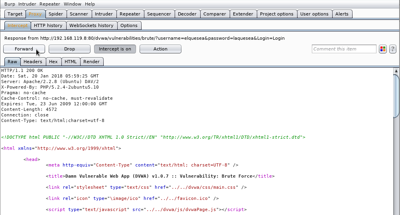
Task: Switch to the Comparer tab
Action: point(215,14)
